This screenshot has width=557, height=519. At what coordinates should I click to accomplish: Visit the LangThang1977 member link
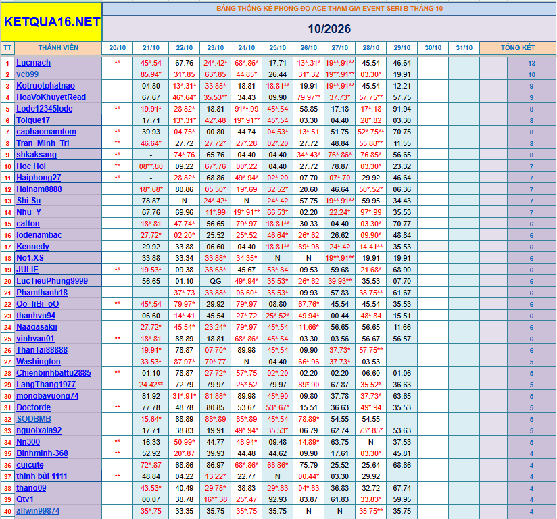tap(46, 385)
